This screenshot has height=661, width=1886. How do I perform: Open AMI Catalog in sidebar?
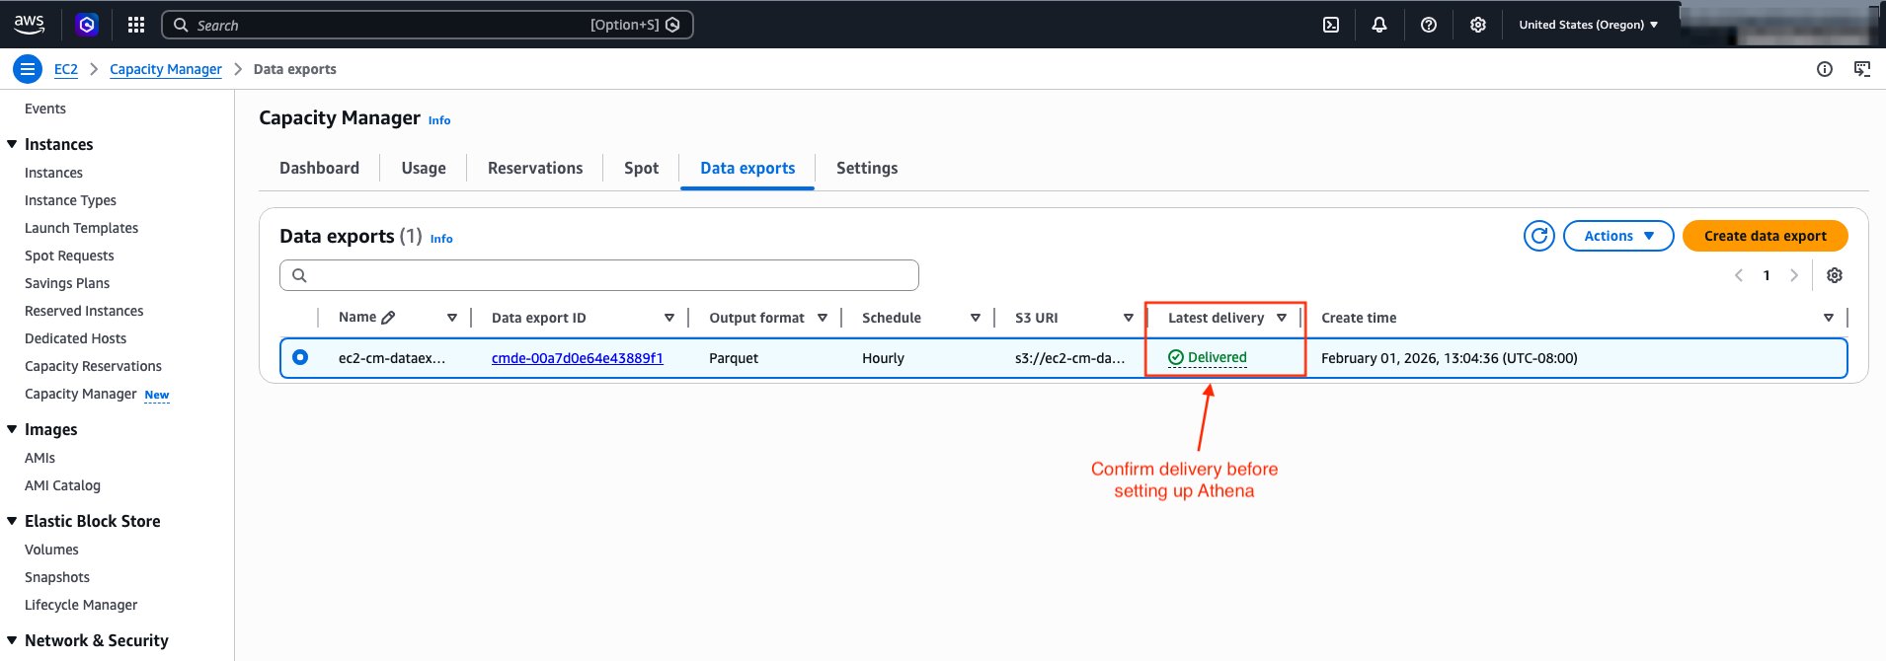(62, 485)
